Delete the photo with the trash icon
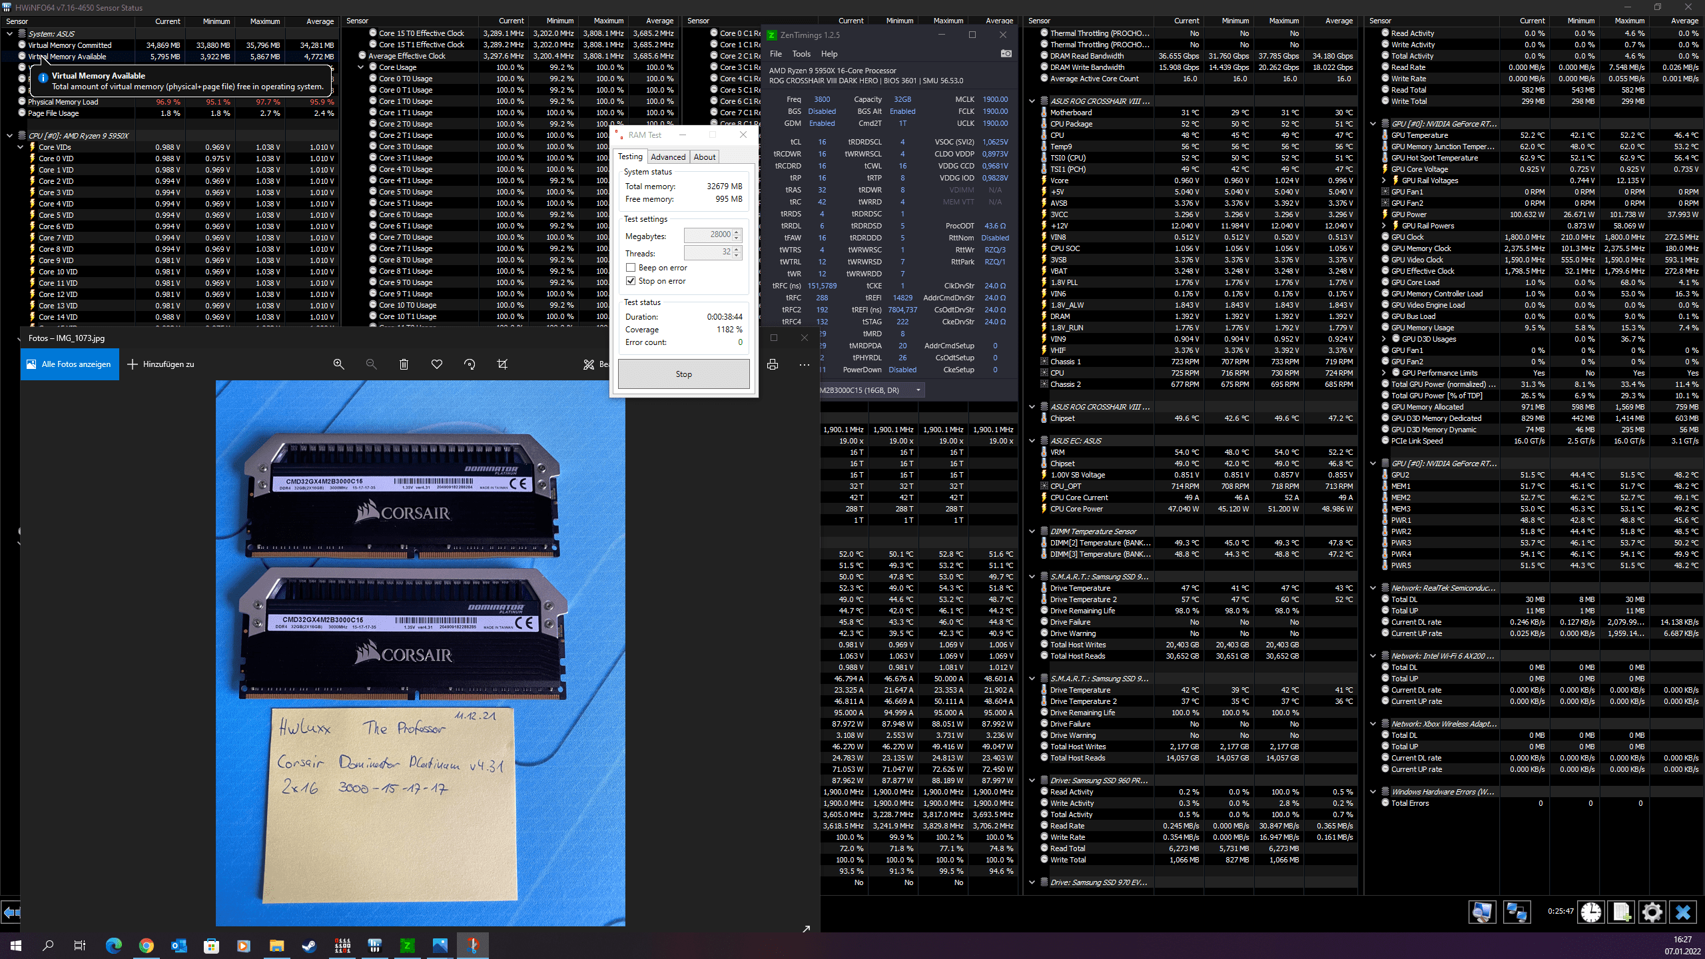1705x959 pixels. tap(404, 364)
